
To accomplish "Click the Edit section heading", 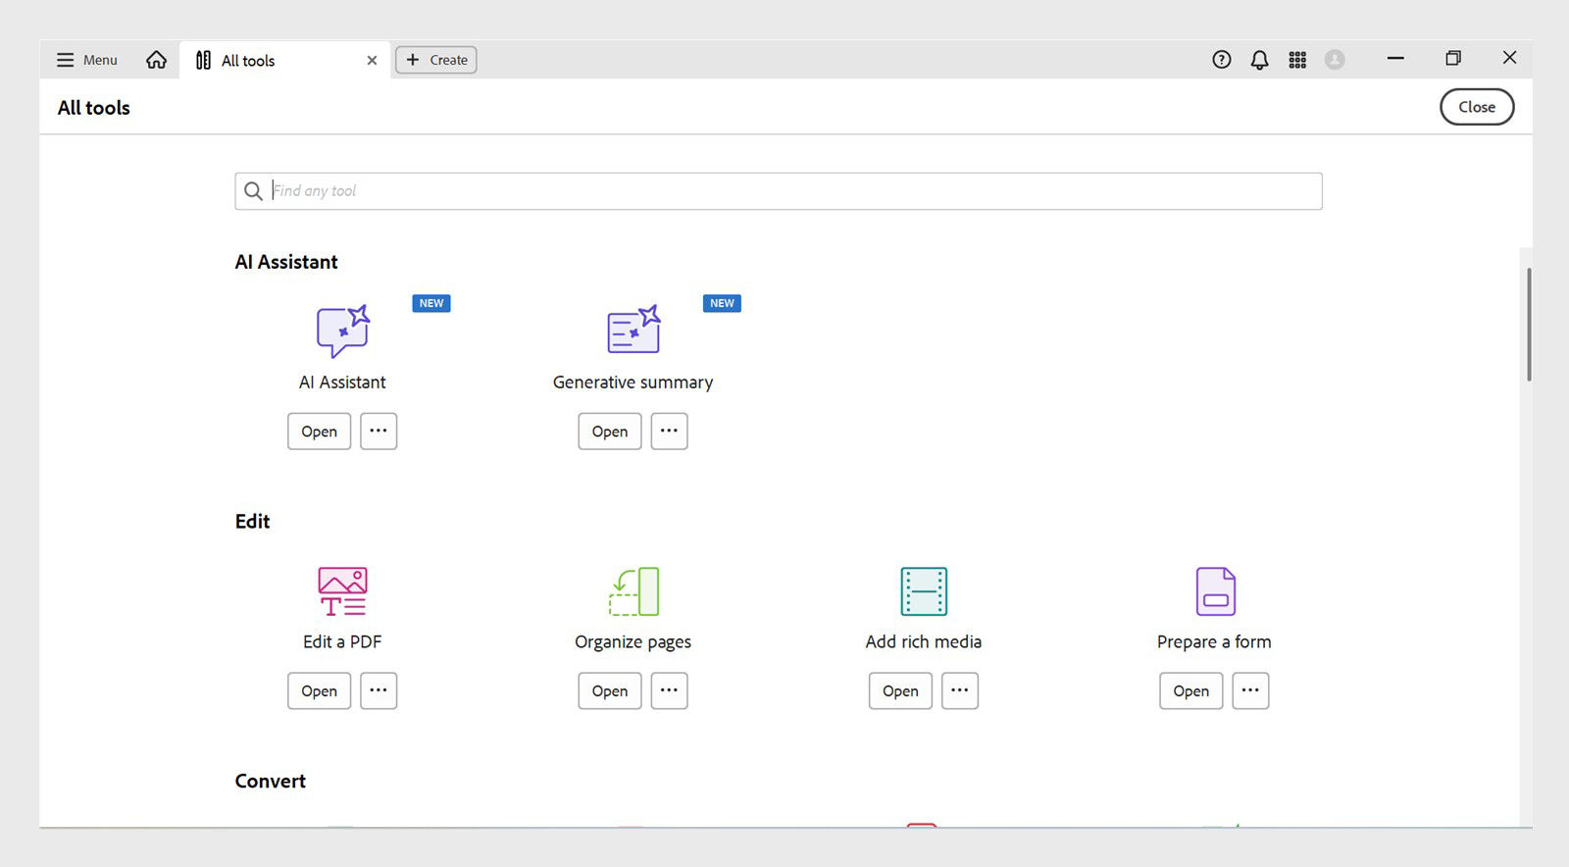I will (252, 522).
